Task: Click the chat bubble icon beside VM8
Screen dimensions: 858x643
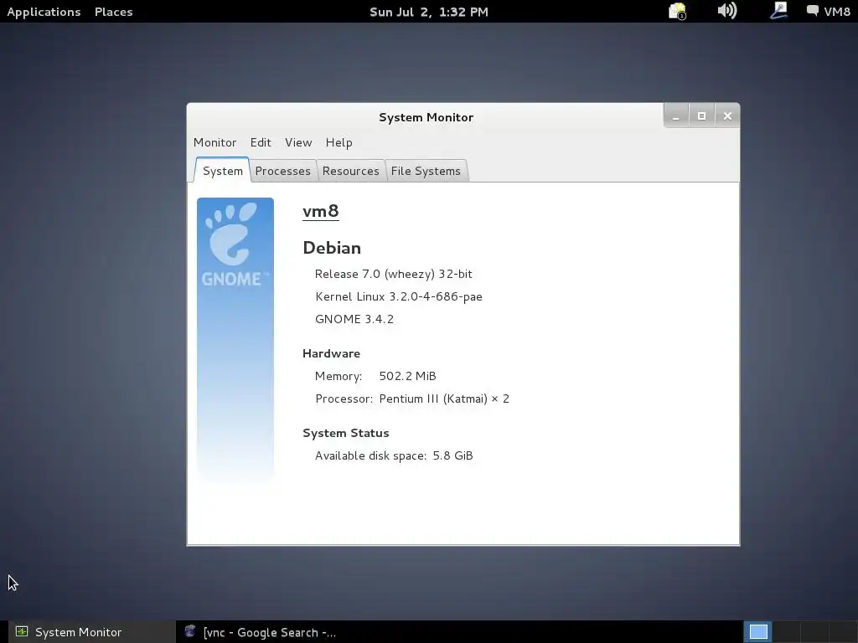Action: [813, 11]
